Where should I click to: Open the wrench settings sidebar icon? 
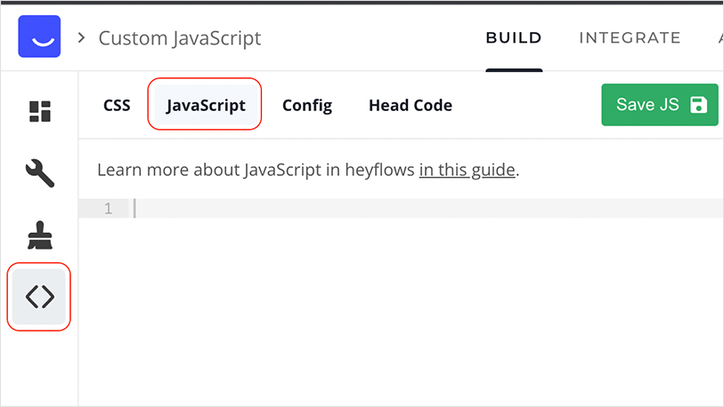pyautogui.click(x=40, y=173)
